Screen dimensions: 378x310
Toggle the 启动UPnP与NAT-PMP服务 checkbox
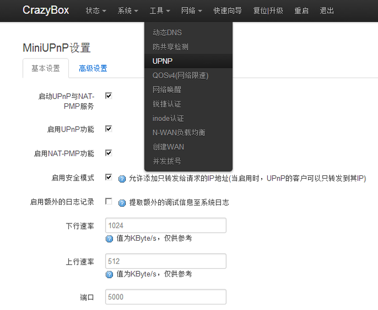pos(108,96)
